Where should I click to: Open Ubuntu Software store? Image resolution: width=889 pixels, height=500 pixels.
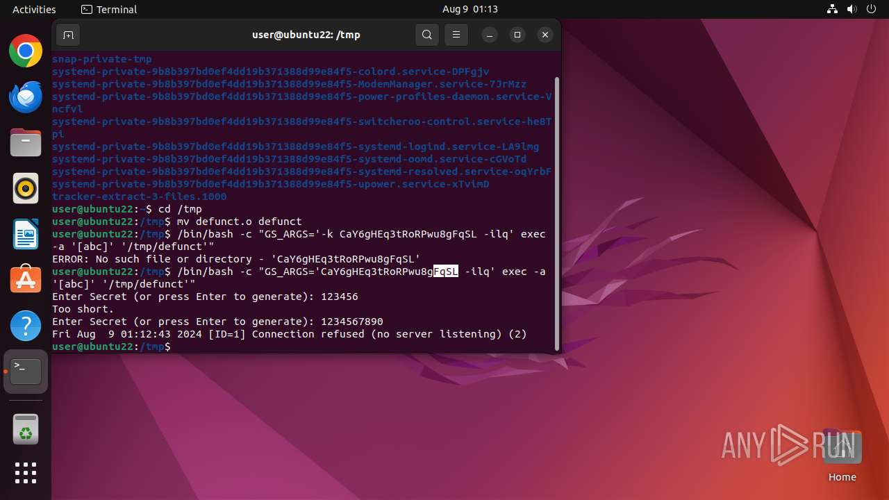[26, 280]
